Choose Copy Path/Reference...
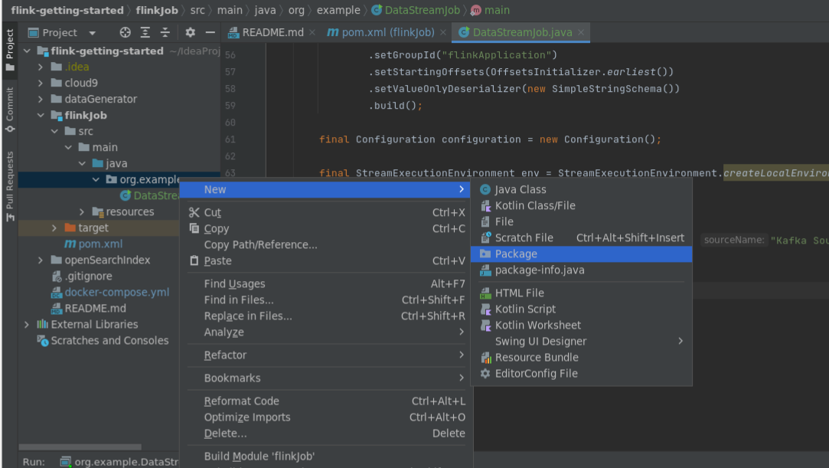The width and height of the screenshot is (829, 468). pos(325,245)
